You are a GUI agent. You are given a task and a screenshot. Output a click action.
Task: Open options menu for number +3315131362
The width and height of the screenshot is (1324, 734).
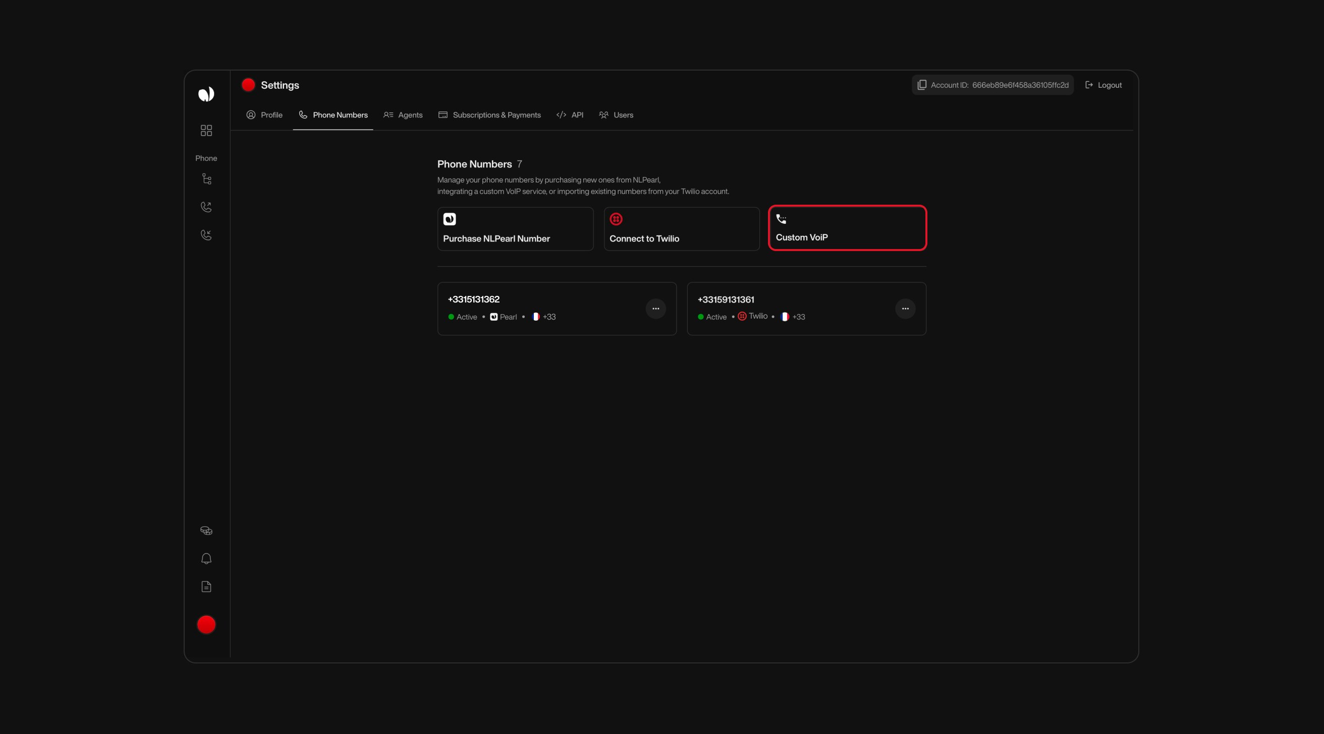coord(656,309)
